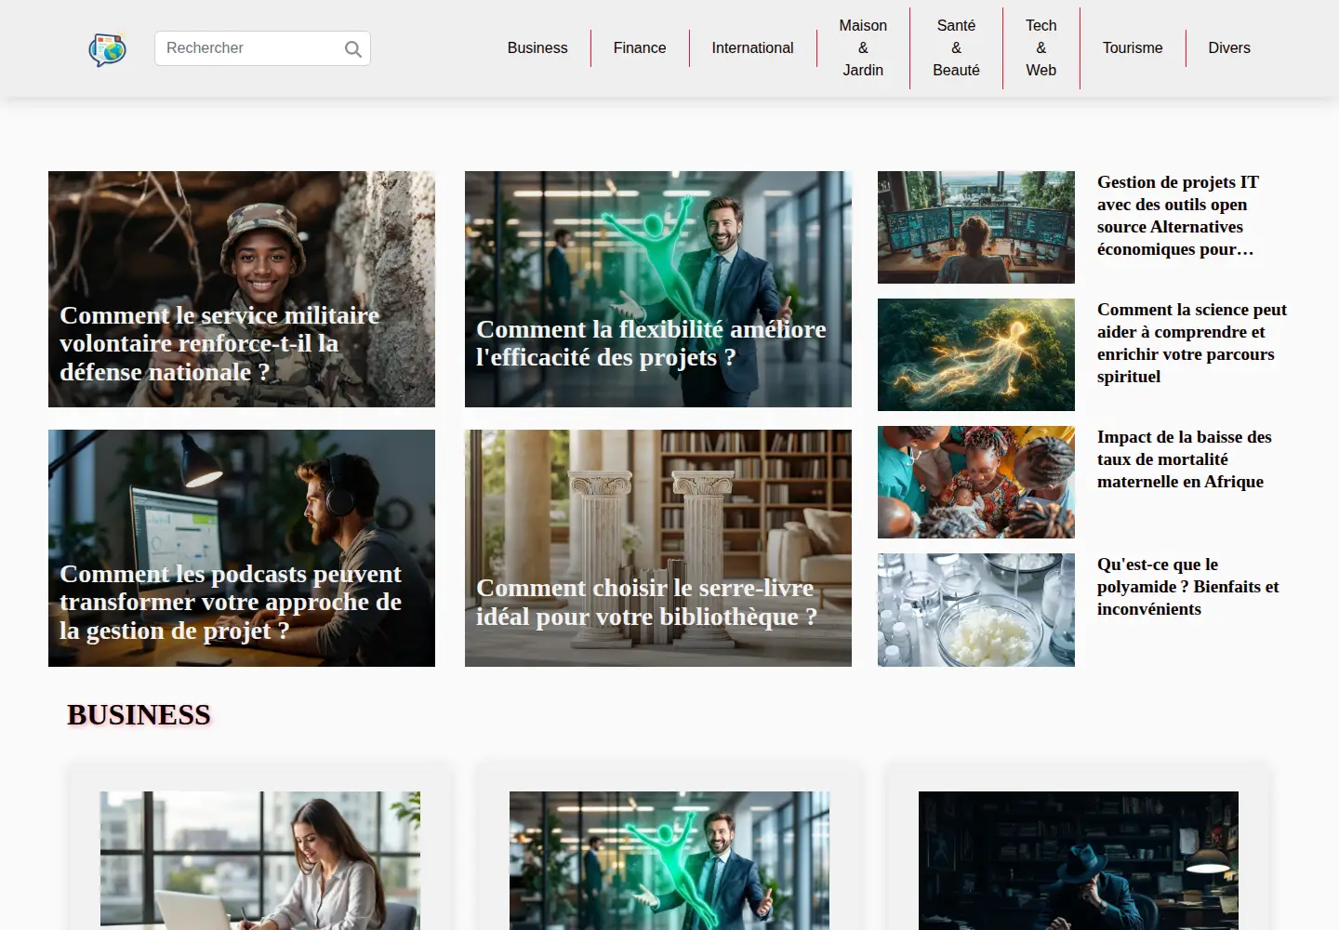Open 'Comment la science peut aider' headline
This screenshot has height=930, width=1339.
(1192, 343)
